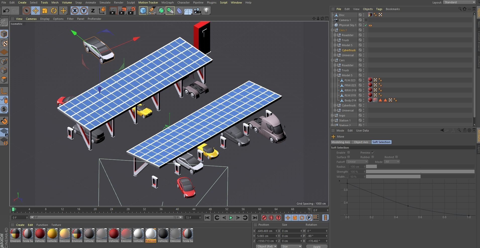Enable Soft Selection checkbox

[349, 153]
